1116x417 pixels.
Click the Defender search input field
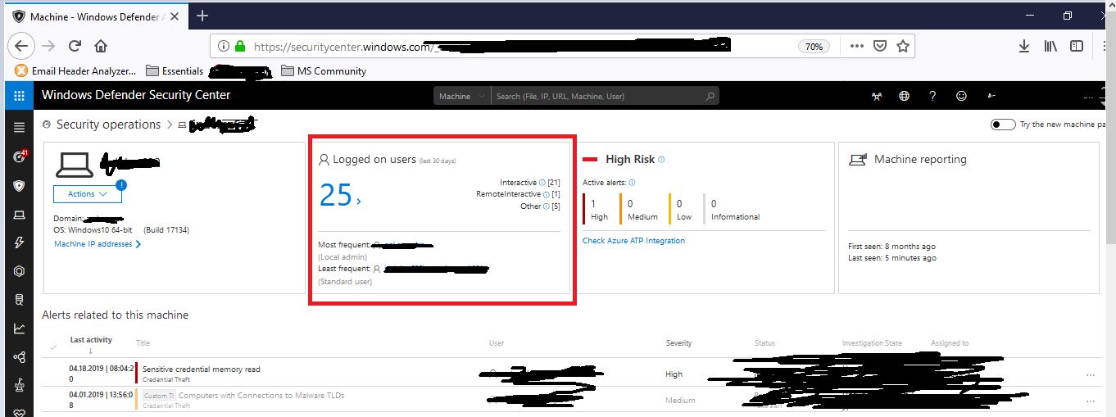pos(598,96)
